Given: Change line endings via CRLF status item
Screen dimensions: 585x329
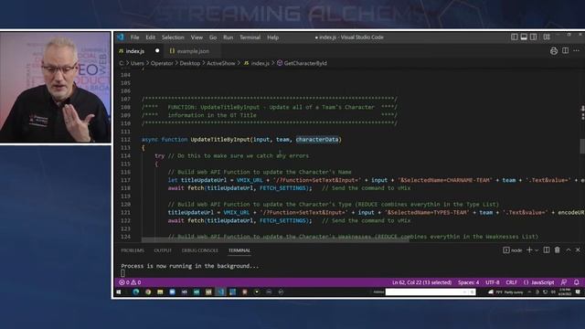Looking at the screenshot, I should [512, 282].
